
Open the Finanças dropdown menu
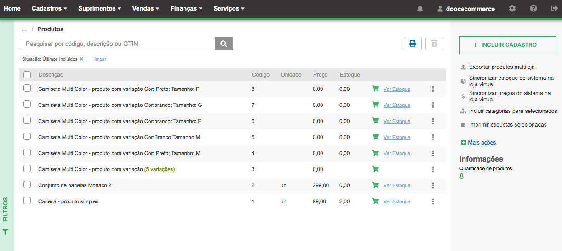(186, 9)
